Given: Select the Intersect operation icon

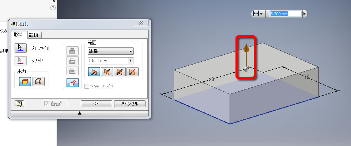Looking at the screenshot, I should [72, 71].
